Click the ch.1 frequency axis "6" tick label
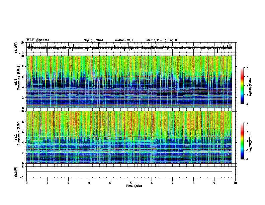Screen dimensions: 265x205 click(x=23, y=77)
